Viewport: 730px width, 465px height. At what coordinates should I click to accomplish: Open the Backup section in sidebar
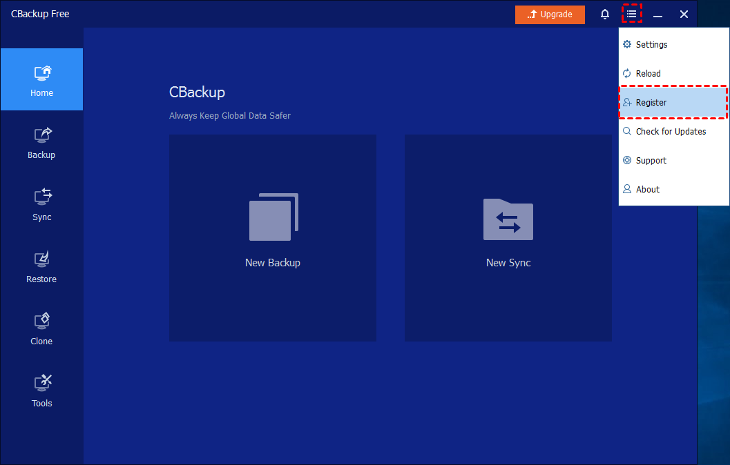(41, 143)
